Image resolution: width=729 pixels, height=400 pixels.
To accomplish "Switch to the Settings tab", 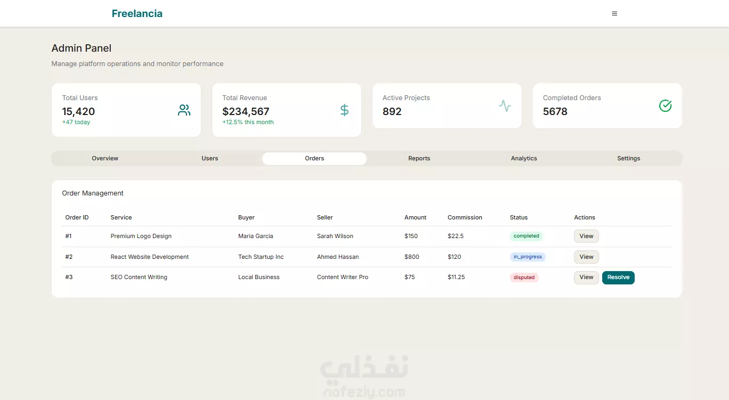I will 628,158.
